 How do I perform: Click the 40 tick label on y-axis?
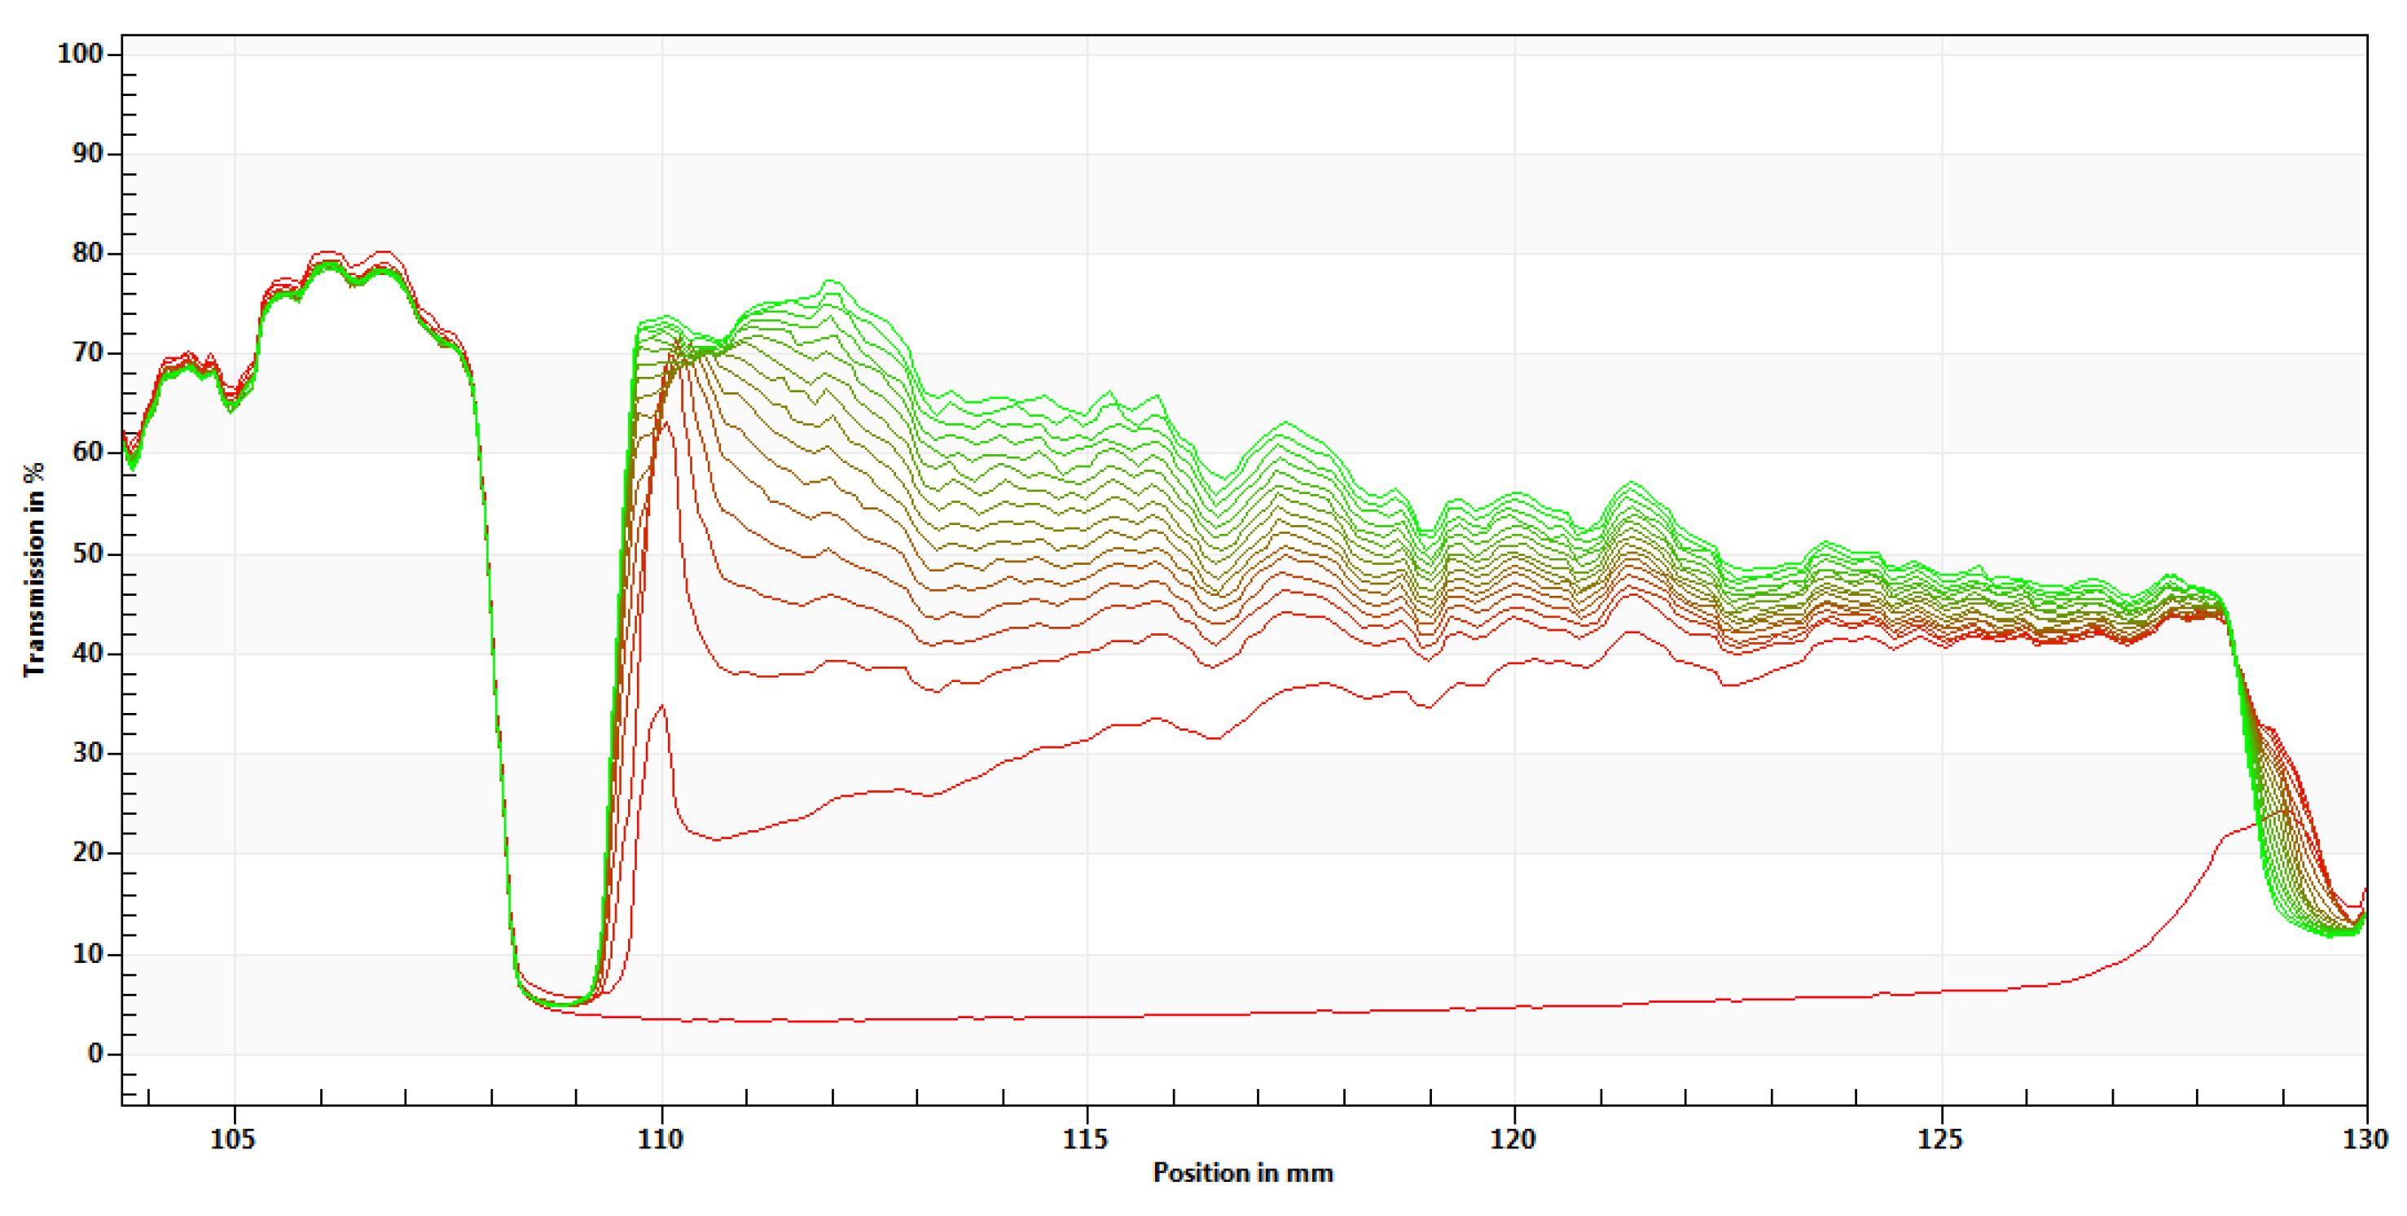pos(88,653)
